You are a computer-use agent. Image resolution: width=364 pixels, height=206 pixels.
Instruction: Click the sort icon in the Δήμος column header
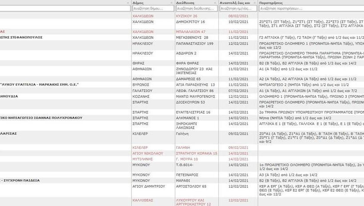(172, 3)
